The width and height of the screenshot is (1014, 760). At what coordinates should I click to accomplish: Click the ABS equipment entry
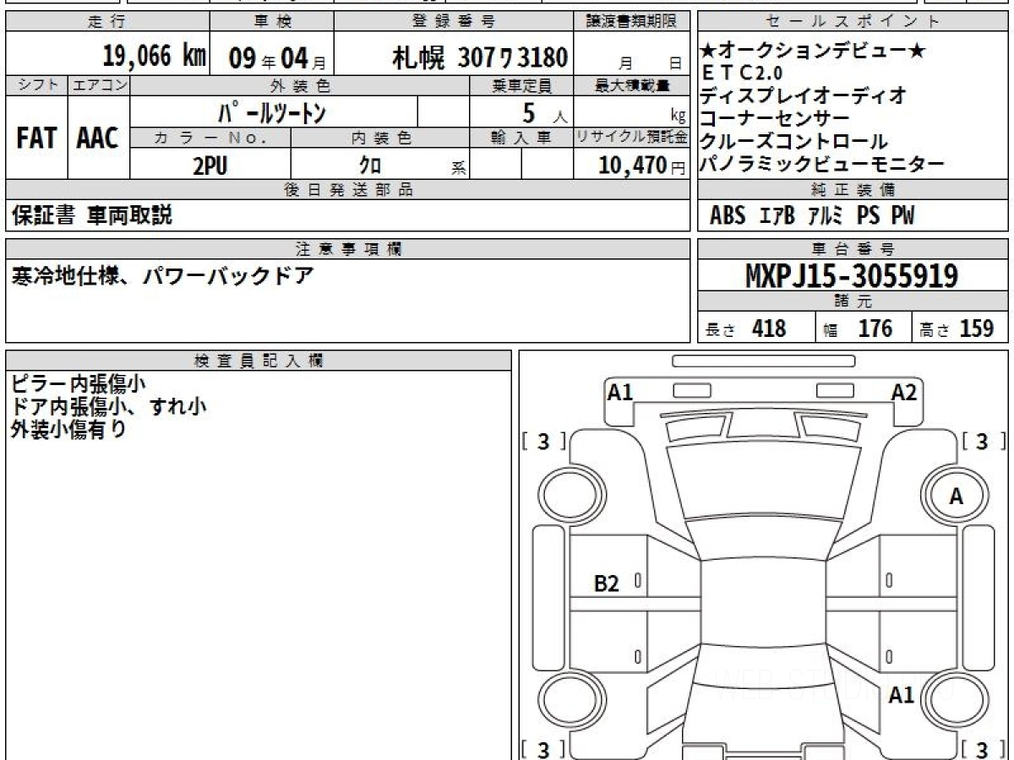[x=727, y=216]
